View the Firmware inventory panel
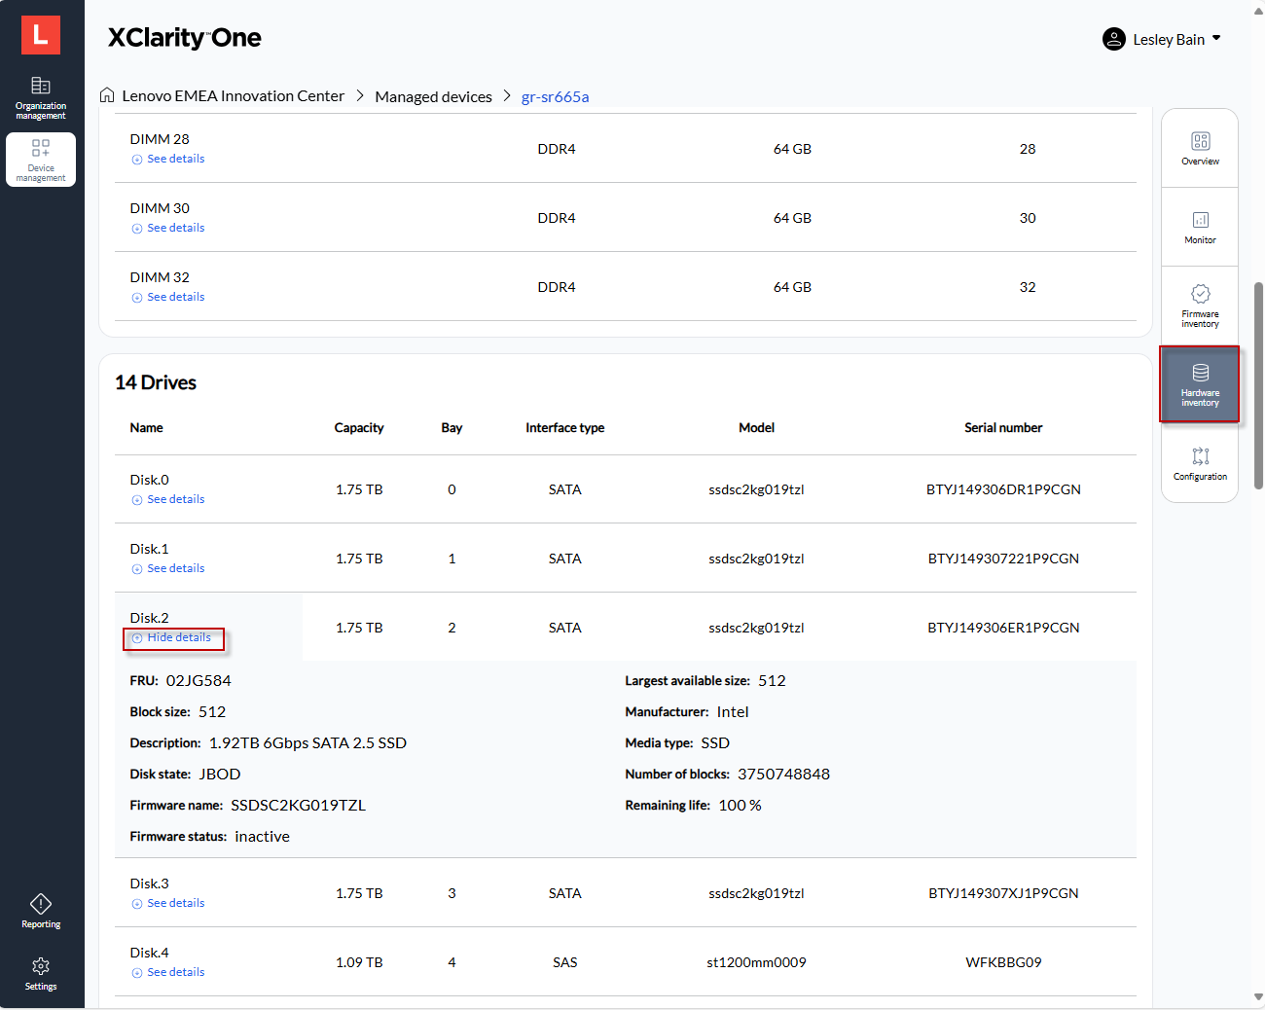The image size is (1265, 1010). point(1200,305)
